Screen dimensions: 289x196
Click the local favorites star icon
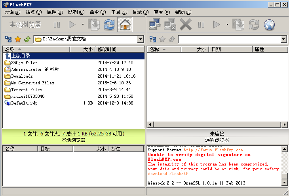(x=18, y=39)
